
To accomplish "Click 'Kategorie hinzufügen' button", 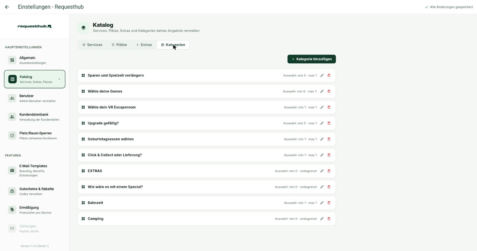I will point(312,59).
